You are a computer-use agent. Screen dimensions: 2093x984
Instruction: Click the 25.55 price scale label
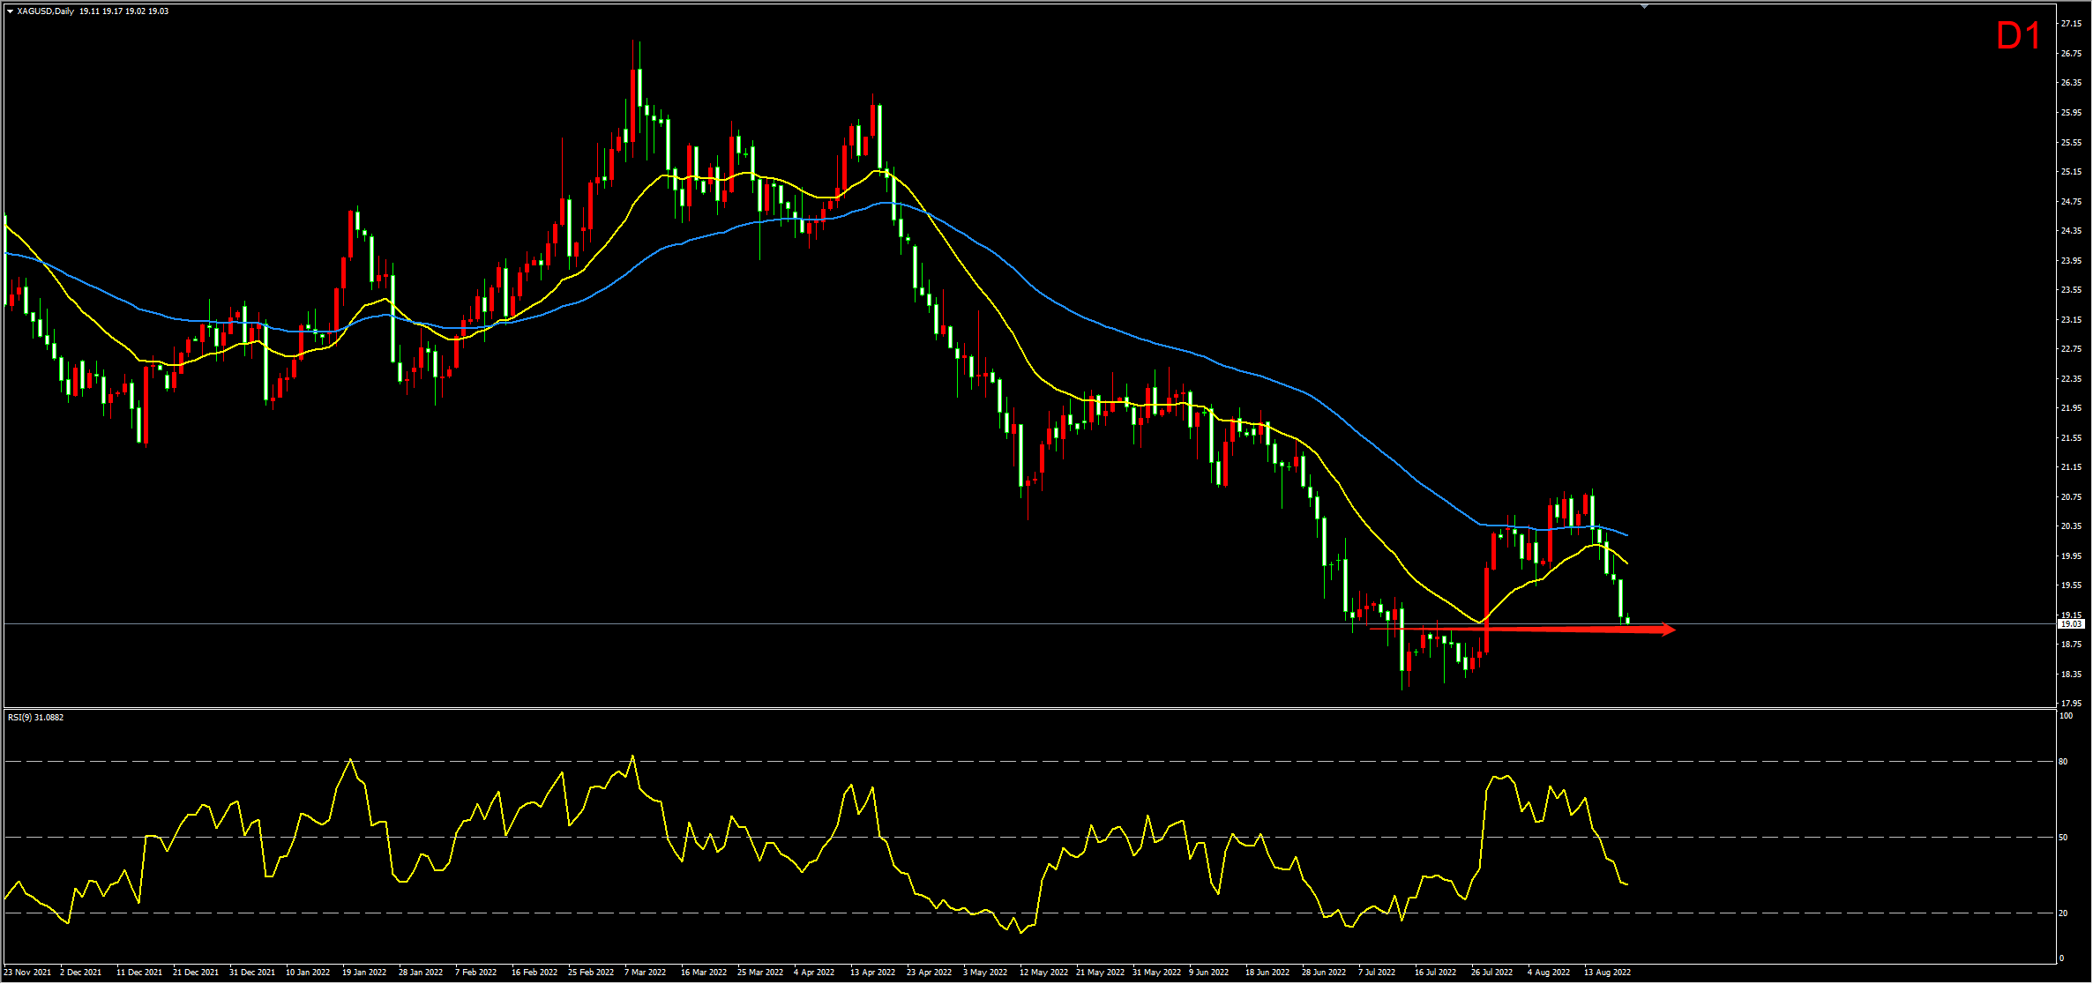tap(2070, 143)
